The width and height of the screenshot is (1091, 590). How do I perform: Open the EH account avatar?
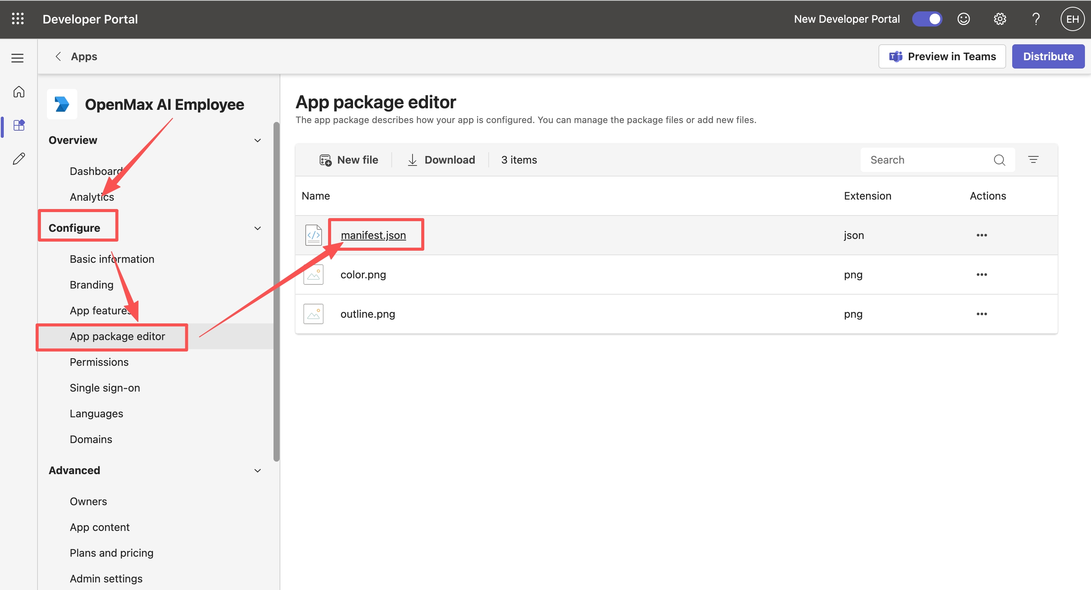[x=1072, y=19]
